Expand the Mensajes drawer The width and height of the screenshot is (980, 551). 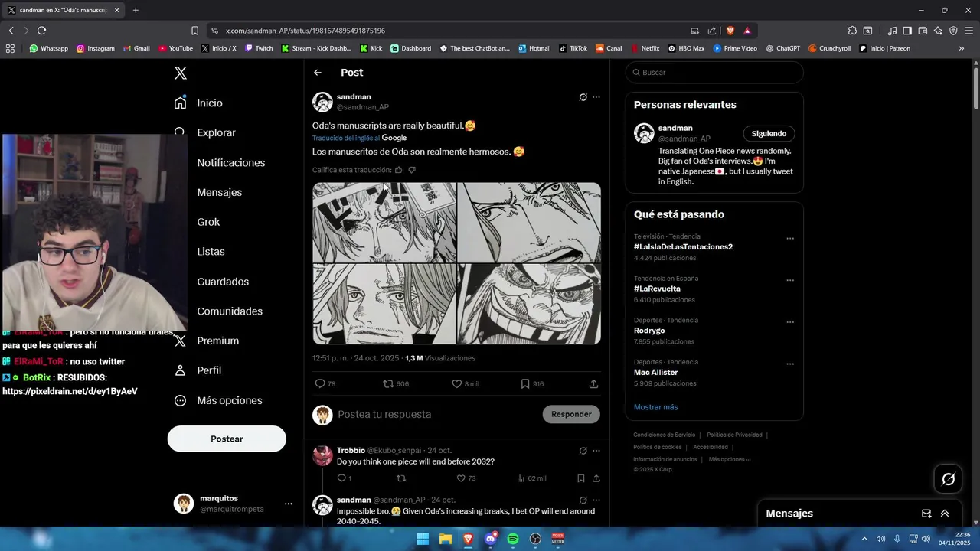coord(945,514)
